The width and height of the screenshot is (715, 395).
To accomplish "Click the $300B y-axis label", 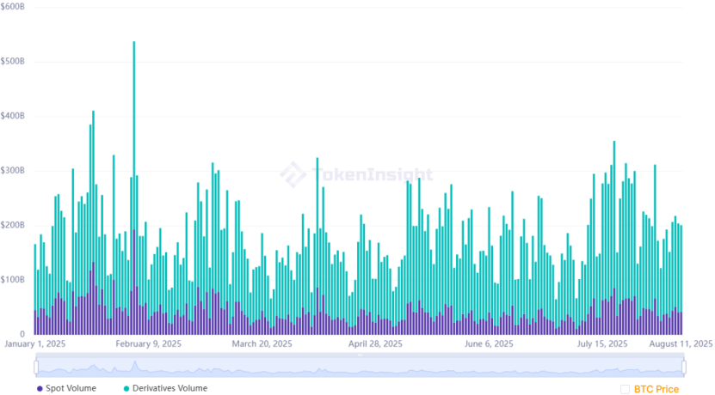I will (14, 171).
